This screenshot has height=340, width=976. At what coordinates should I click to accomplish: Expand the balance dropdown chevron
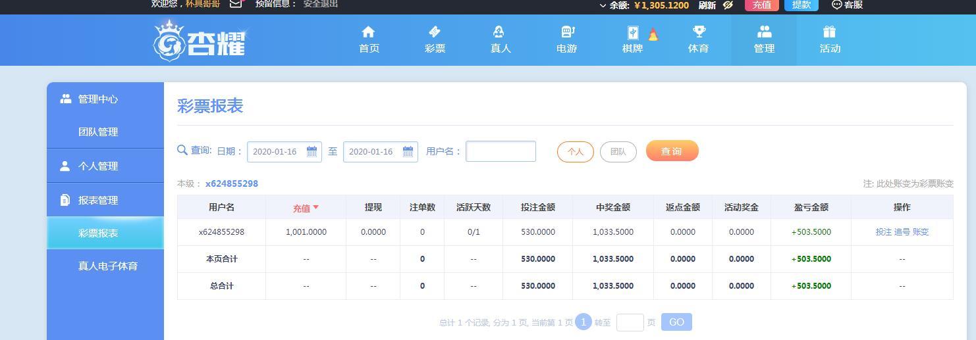pyautogui.click(x=603, y=5)
